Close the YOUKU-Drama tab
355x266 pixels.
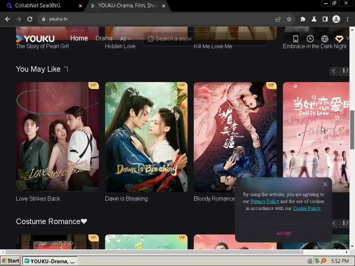point(164,6)
